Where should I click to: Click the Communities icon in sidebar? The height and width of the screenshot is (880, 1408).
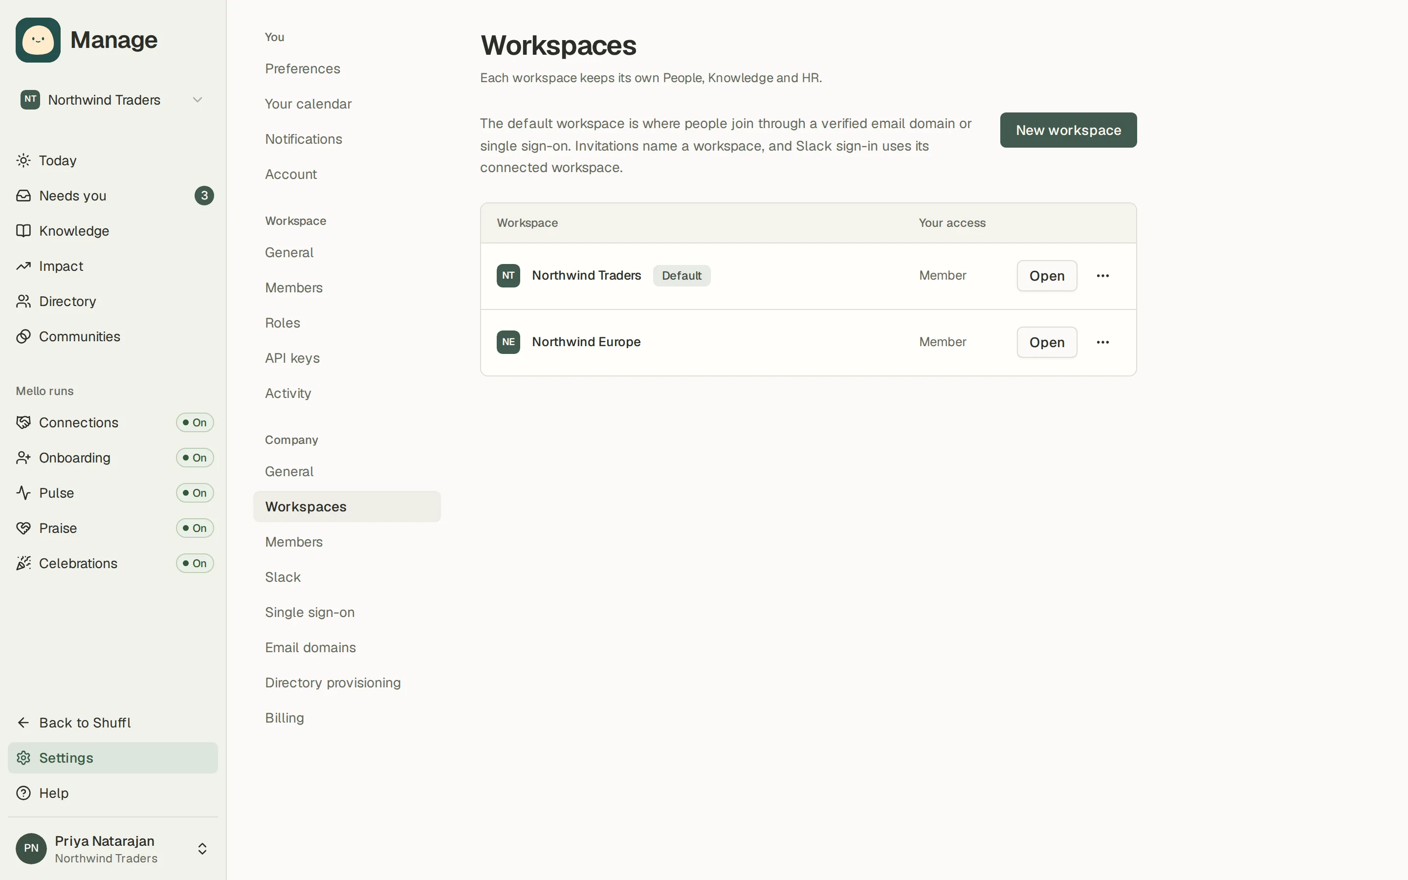pyautogui.click(x=23, y=336)
